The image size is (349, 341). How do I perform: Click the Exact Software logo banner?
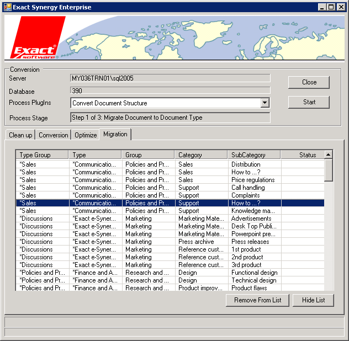174,38
